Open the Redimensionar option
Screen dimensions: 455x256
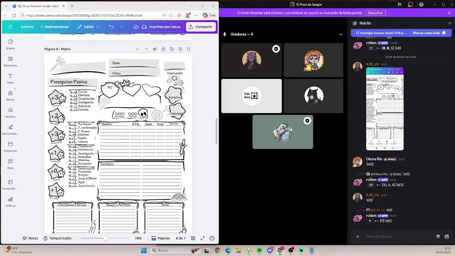coord(55,27)
